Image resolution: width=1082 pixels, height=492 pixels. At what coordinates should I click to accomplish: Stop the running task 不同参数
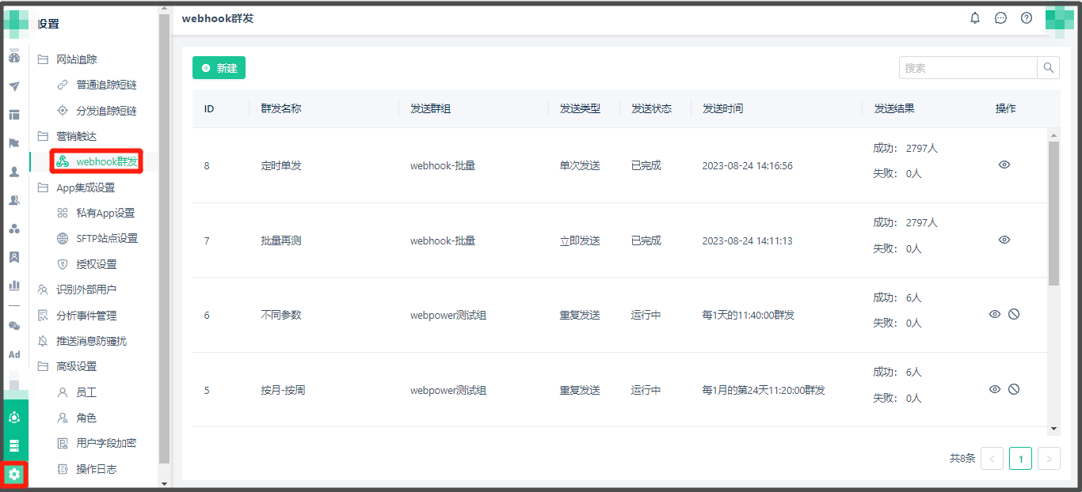1014,314
